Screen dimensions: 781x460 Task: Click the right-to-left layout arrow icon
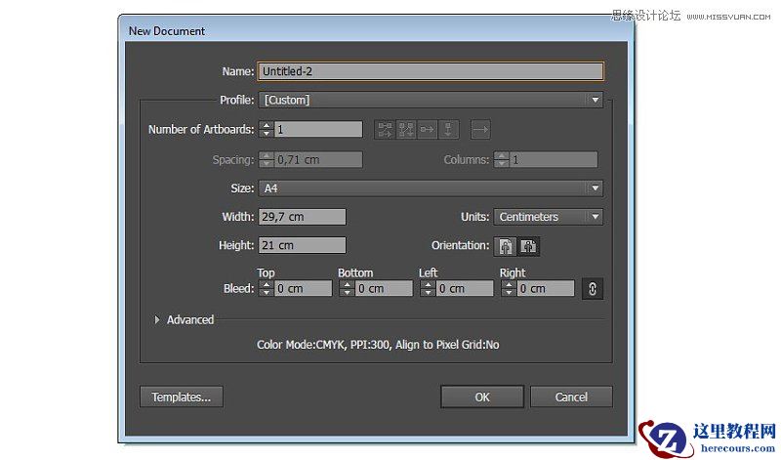tap(480, 129)
